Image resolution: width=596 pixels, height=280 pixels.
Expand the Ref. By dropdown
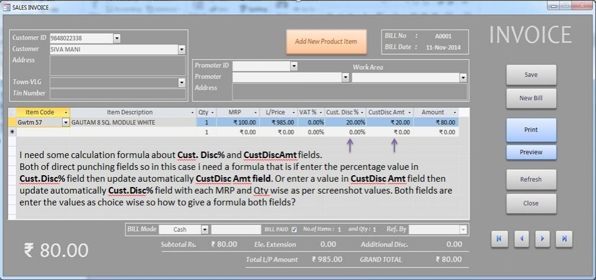click(x=463, y=230)
